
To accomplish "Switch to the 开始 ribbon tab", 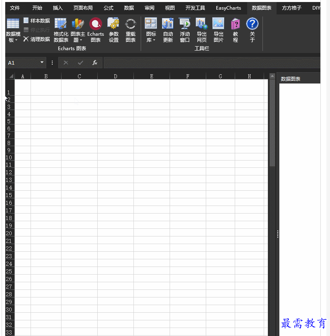I will [x=37, y=8].
